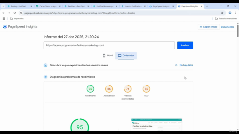Switch to Usando FastPixel tab
Screen dimensions: 239x134
click(133, 6)
